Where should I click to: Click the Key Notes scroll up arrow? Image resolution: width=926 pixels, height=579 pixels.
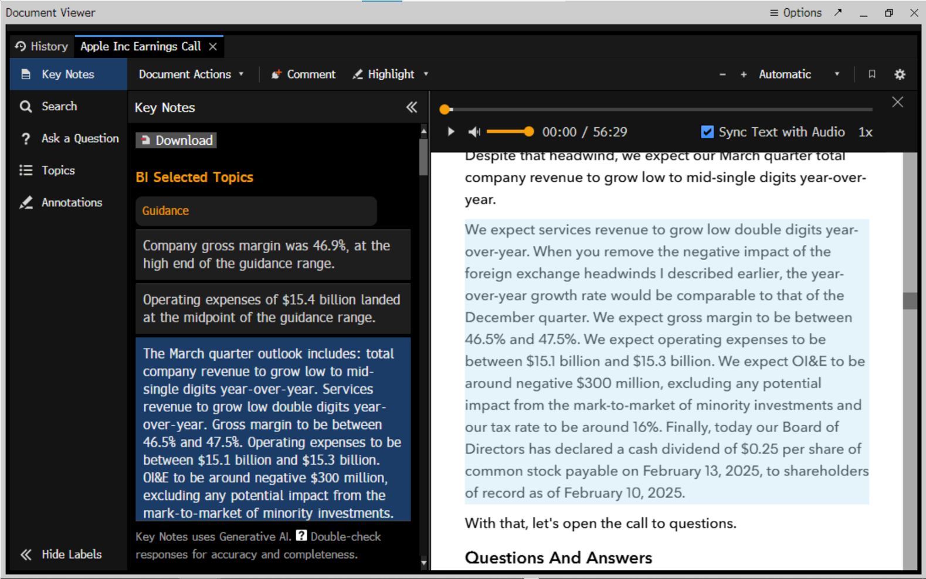pos(423,131)
